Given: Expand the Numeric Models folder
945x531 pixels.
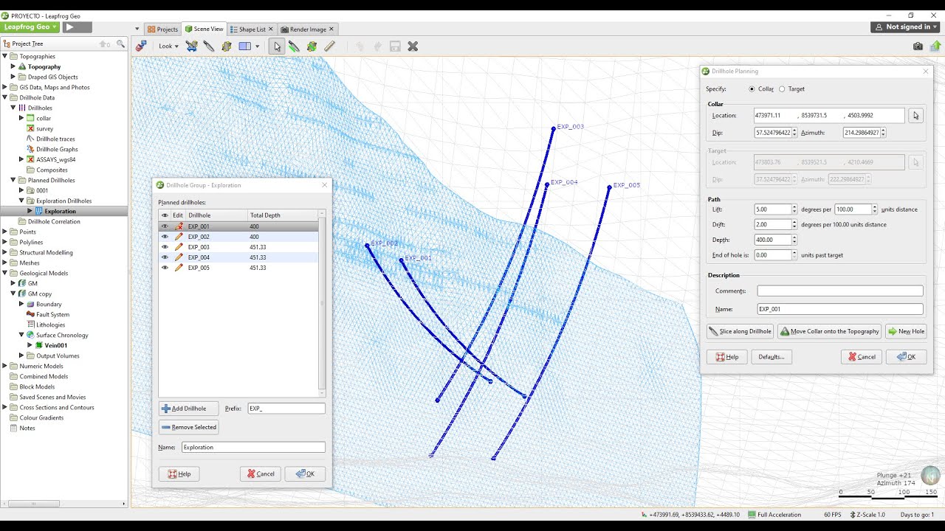Looking at the screenshot, I should 4,366.
